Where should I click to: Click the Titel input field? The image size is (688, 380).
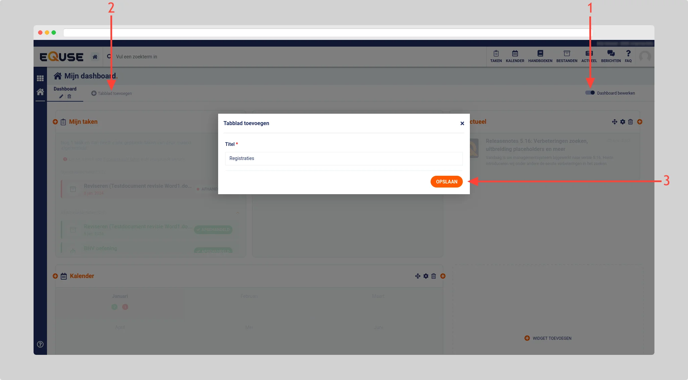(x=344, y=158)
